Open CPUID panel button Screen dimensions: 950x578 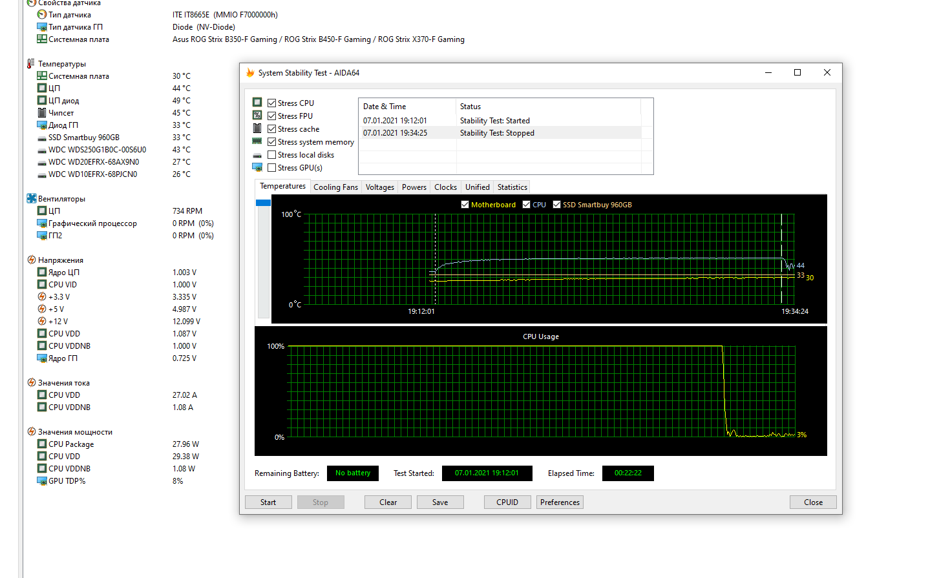(x=507, y=502)
